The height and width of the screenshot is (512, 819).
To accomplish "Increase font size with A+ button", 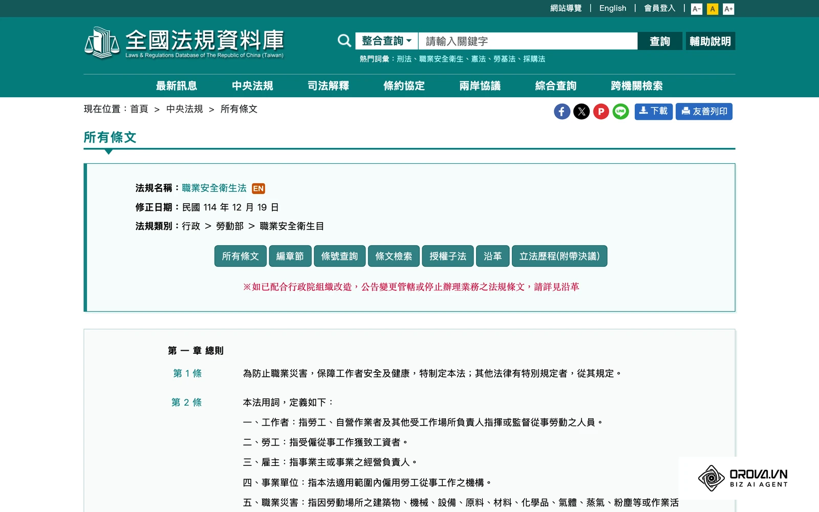I will tap(728, 9).
